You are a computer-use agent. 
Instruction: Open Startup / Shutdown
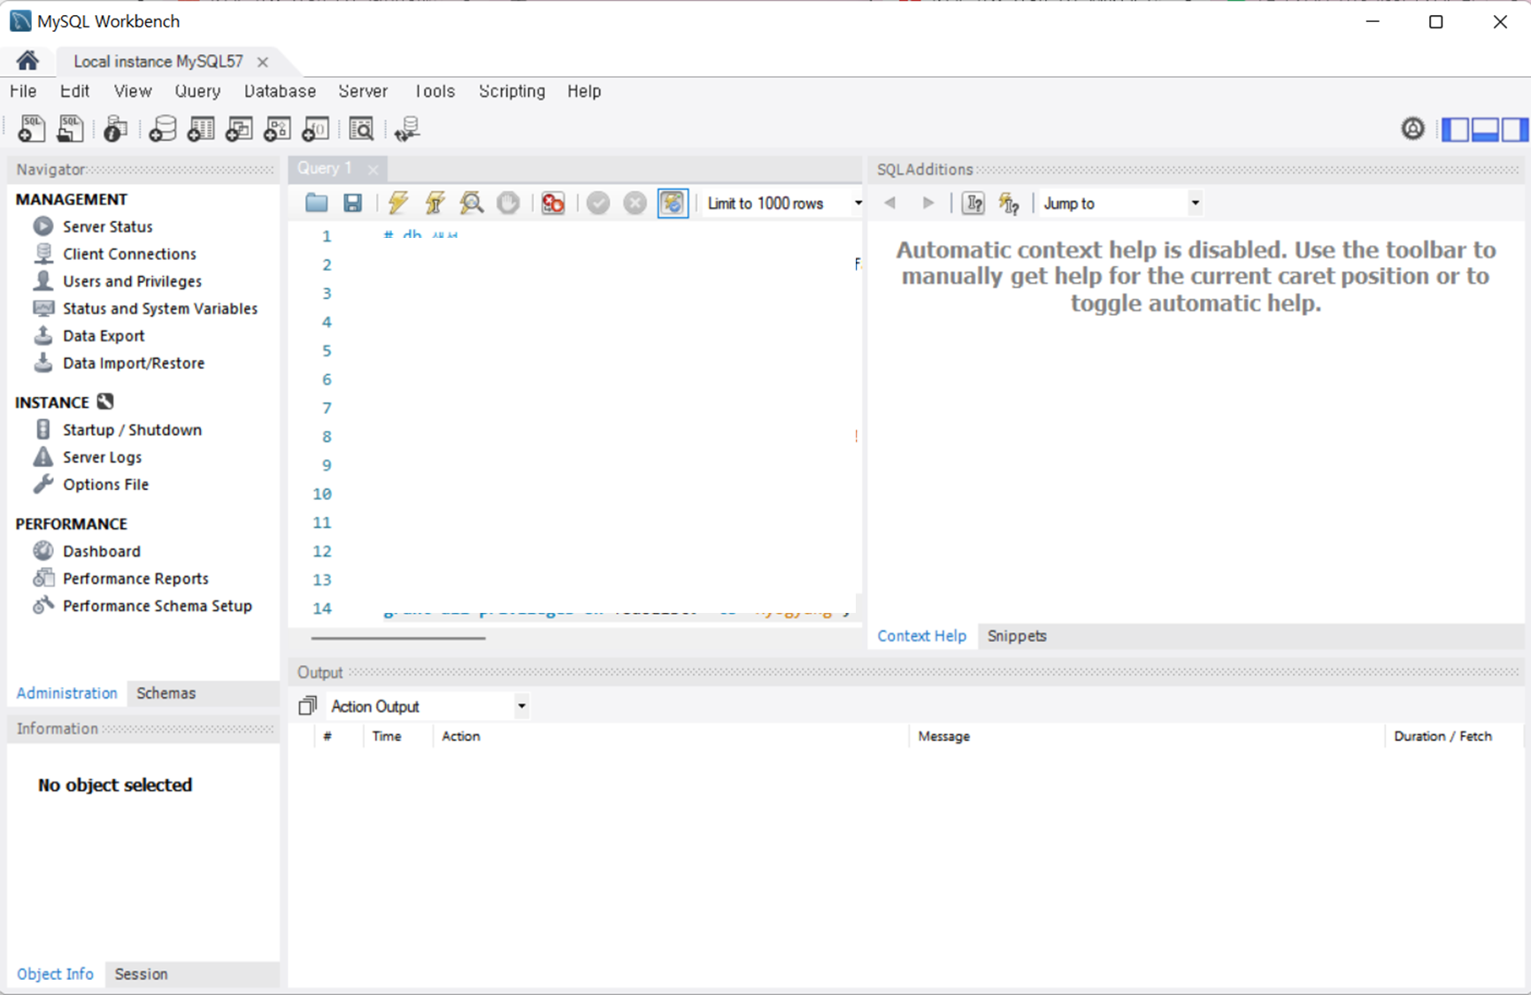pyautogui.click(x=132, y=430)
